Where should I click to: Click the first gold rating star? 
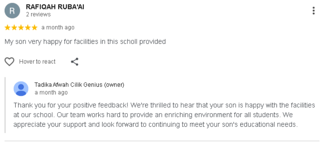pos(7,28)
